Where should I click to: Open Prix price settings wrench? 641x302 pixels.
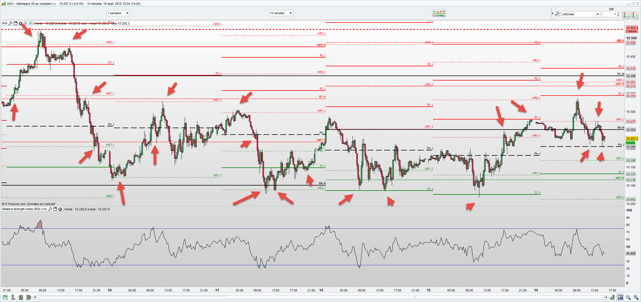(10, 23)
